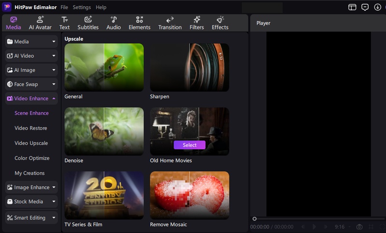Image resolution: width=386 pixels, height=233 pixels.
Task: Click the Video Enhance icon in sidebar
Action: (10, 99)
